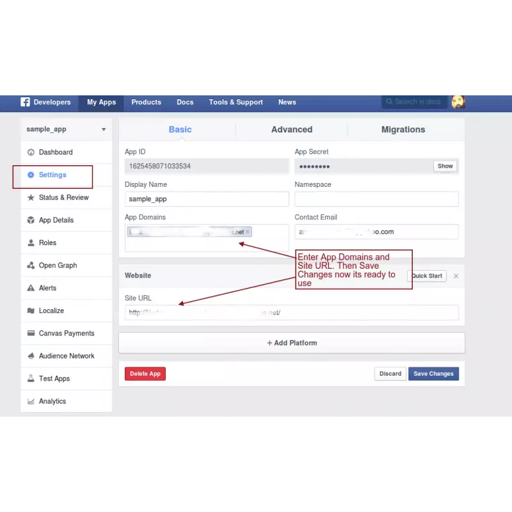
Task: Expand the sample_app dropdown arrow
Action: tap(104, 129)
